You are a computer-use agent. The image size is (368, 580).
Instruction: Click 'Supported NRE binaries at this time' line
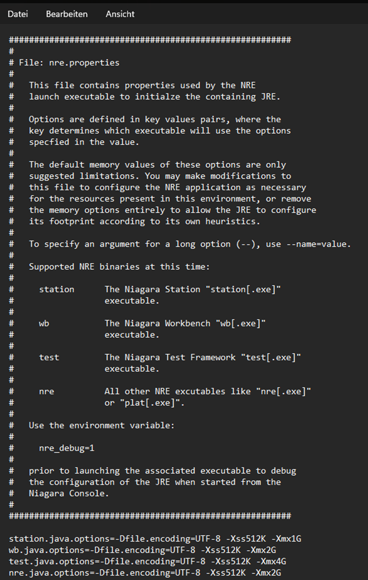coord(119,267)
